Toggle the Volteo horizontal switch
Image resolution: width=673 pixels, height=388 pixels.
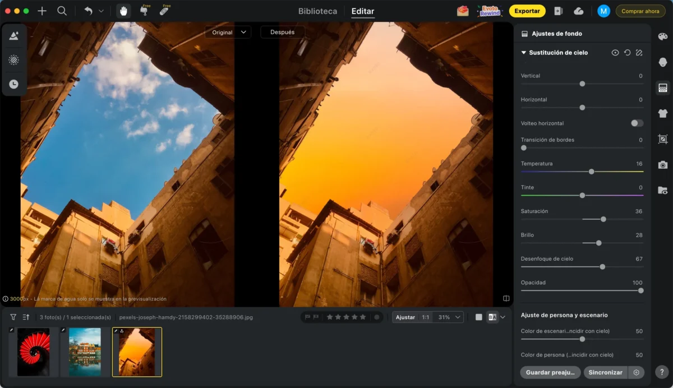click(x=637, y=123)
